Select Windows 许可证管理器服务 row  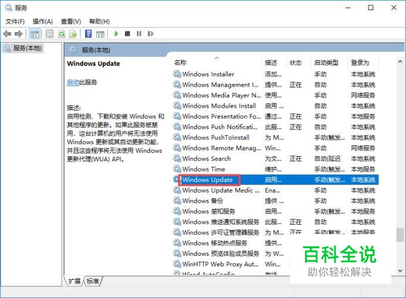pos(276,232)
